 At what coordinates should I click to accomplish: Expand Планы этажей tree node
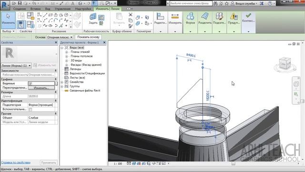click(x=67, y=52)
